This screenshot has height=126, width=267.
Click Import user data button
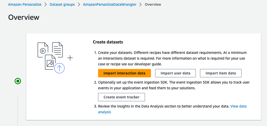point(175,73)
